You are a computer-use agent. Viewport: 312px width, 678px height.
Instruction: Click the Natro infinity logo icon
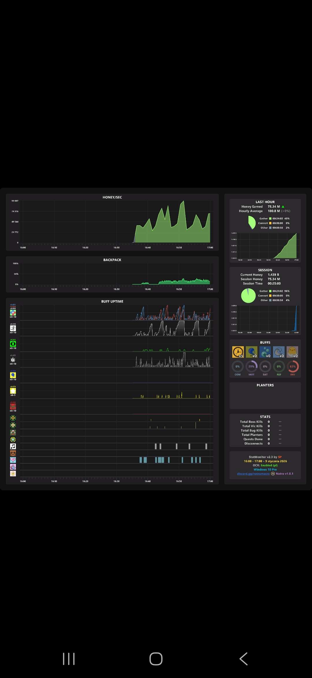273,474
